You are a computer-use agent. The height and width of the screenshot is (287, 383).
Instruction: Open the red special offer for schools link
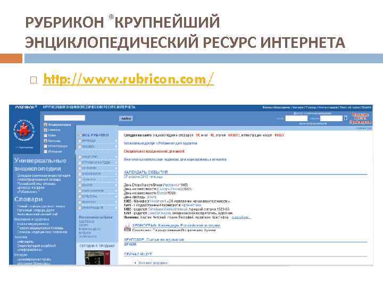pyautogui.click(x=154, y=151)
